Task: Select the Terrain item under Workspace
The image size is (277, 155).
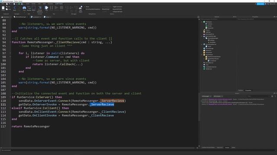Action: (209, 26)
